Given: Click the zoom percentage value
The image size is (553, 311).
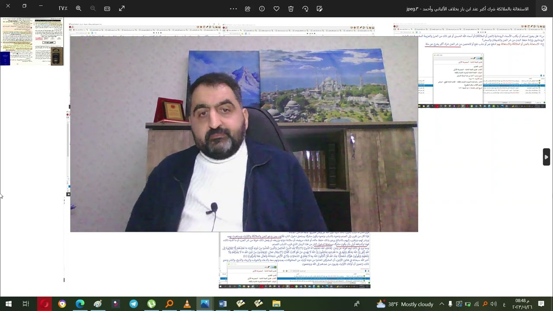Looking at the screenshot, I should [x=63, y=9].
